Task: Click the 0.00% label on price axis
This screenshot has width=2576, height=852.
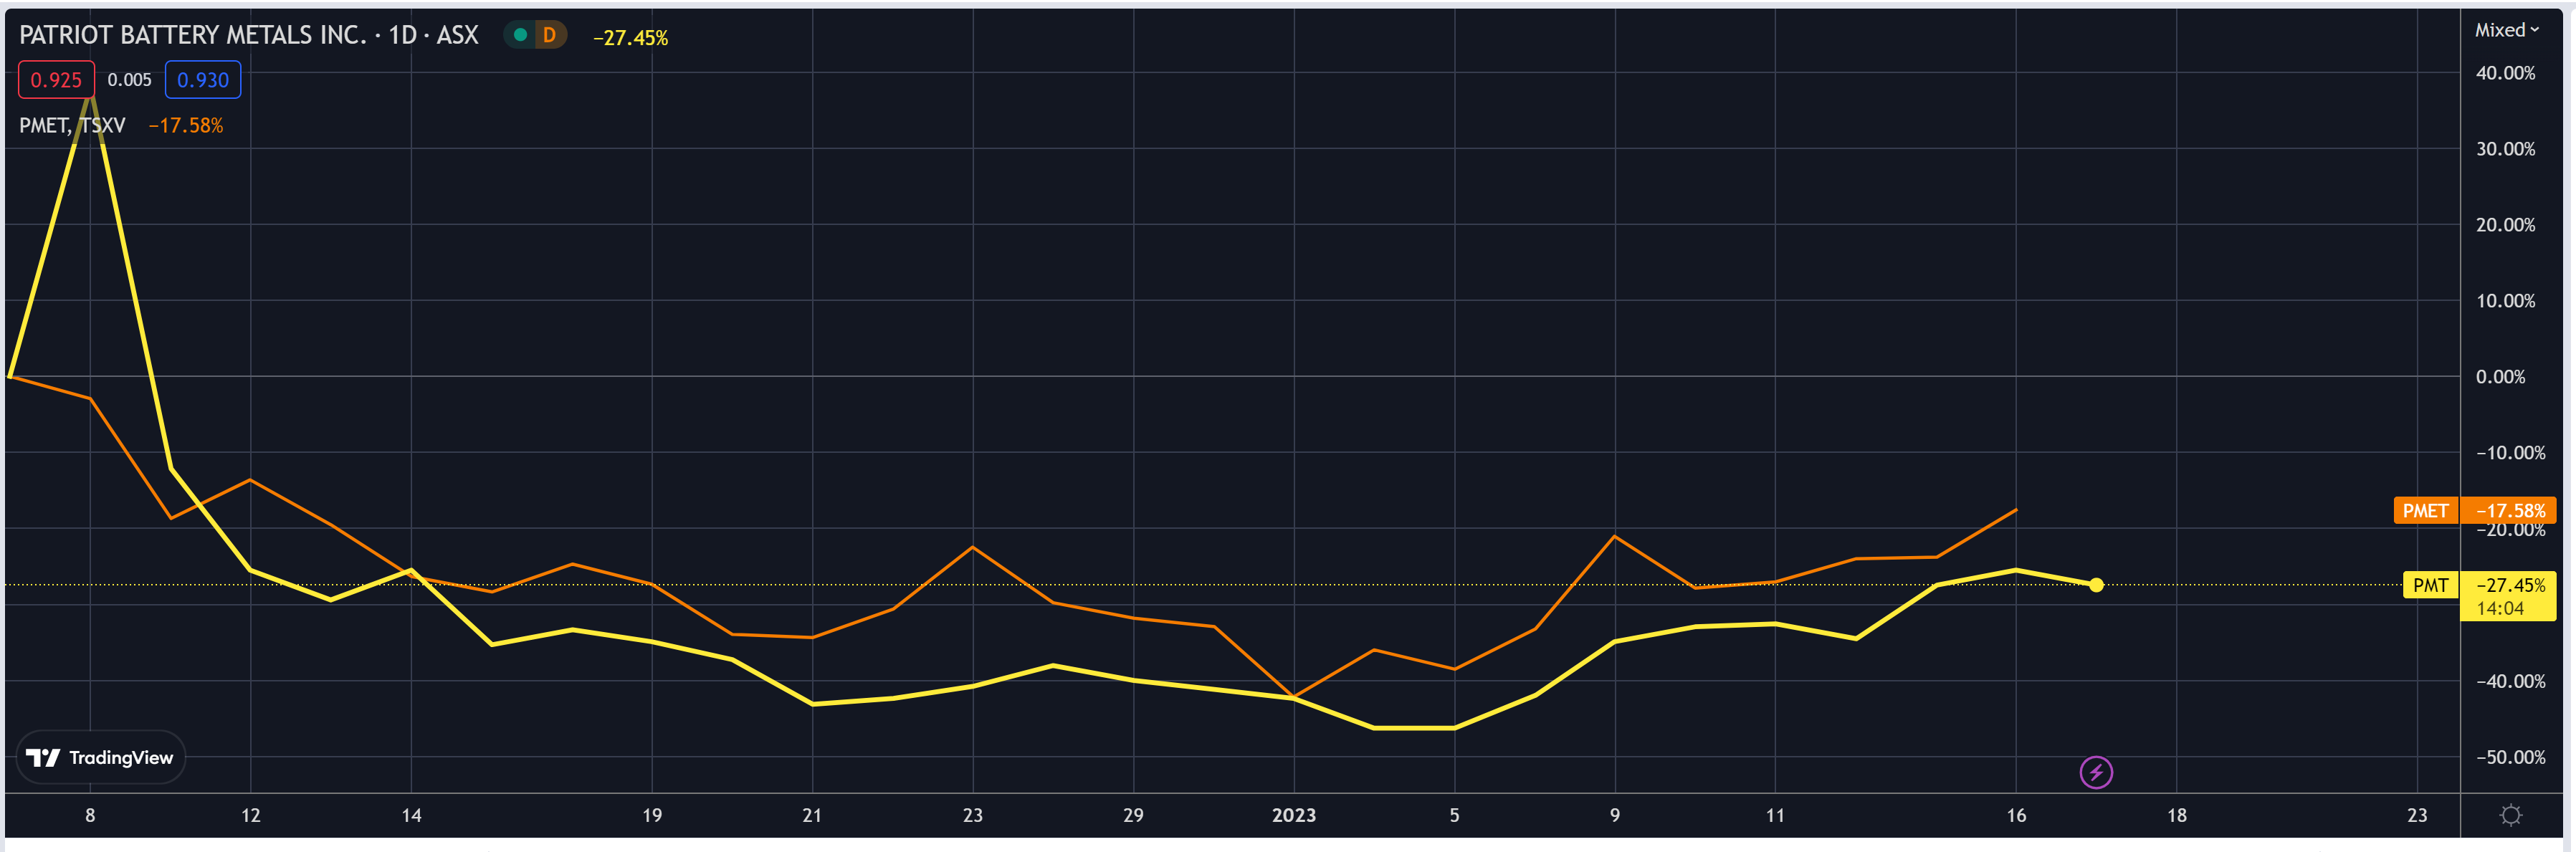Action: pyautogui.click(x=2500, y=377)
